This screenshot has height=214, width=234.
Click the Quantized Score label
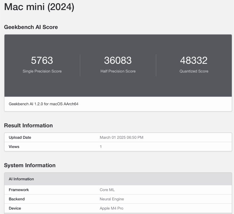(194, 71)
